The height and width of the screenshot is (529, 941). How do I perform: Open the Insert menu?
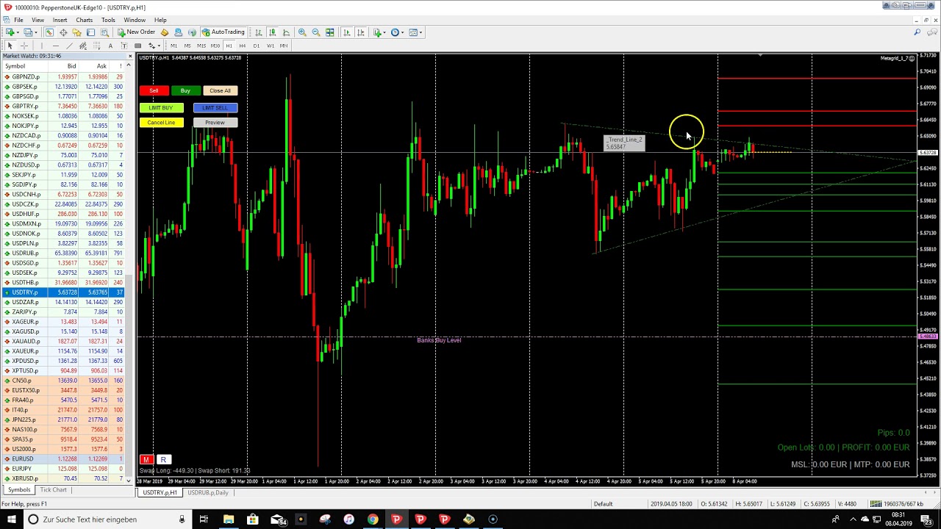(x=60, y=20)
